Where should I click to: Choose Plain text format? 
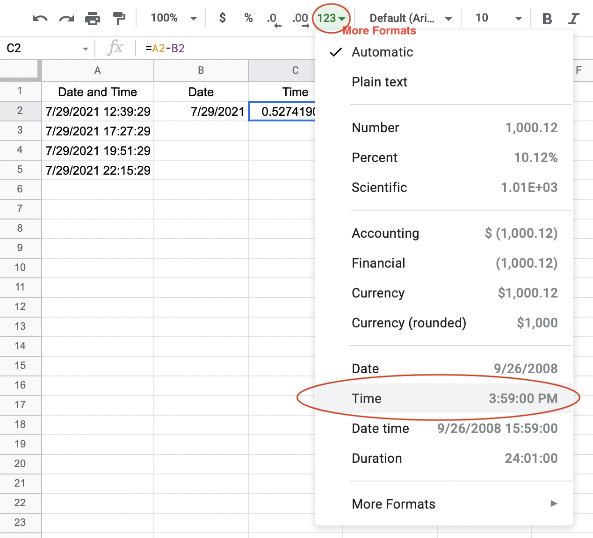pos(444,82)
